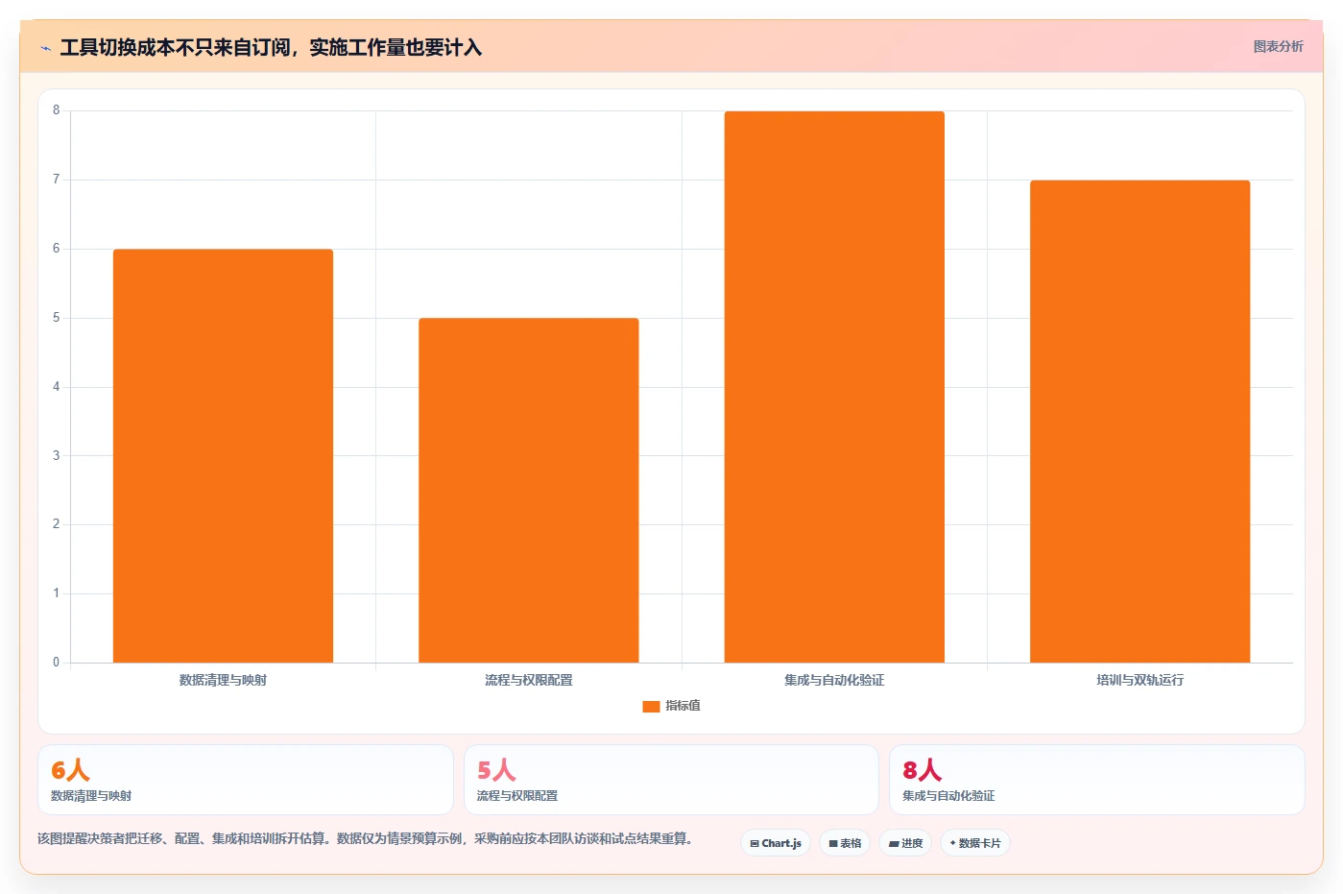Click the lightning icon beside the title
Image resolution: width=1343 pixels, height=894 pixels.
tap(45, 47)
